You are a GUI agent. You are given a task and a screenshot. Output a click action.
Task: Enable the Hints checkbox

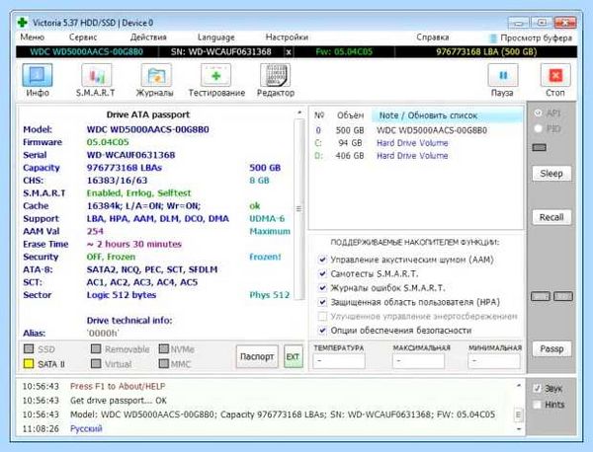click(537, 405)
